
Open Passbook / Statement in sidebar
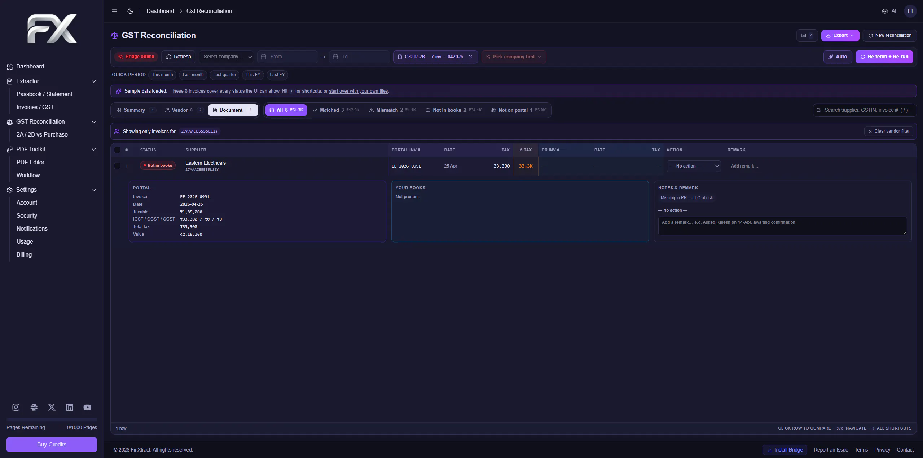tap(44, 94)
